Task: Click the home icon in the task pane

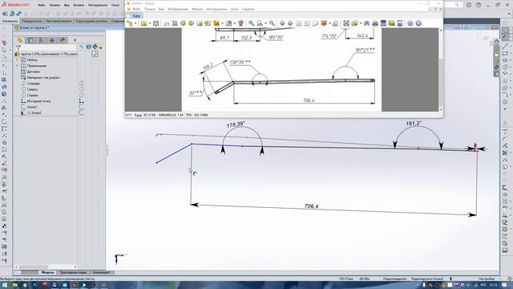Action: tap(497, 42)
